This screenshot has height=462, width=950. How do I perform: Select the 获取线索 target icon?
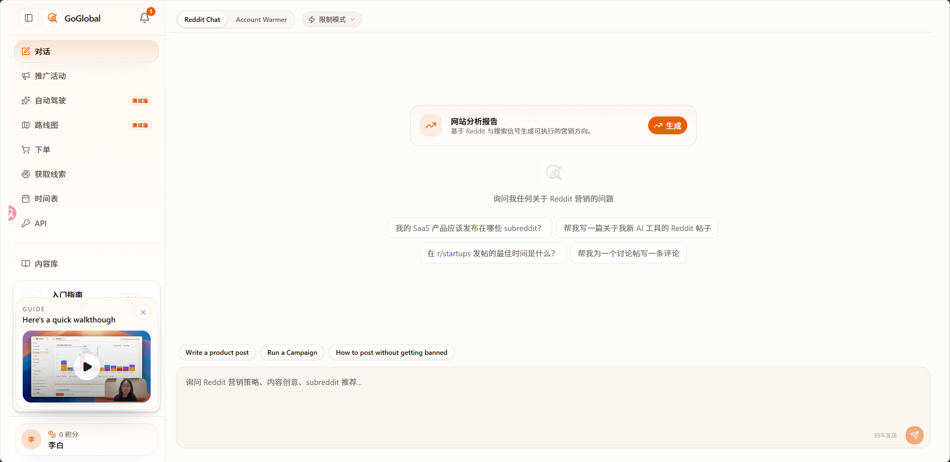[26, 174]
